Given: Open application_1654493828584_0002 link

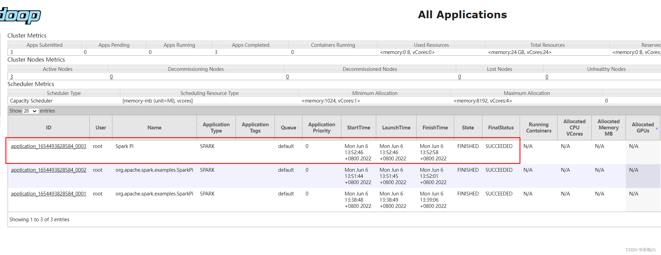Looking at the screenshot, I should click(x=49, y=170).
